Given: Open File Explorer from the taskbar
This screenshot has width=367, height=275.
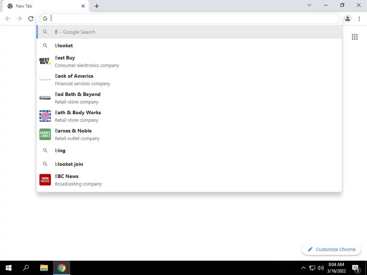Looking at the screenshot, I should coord(44,268).
